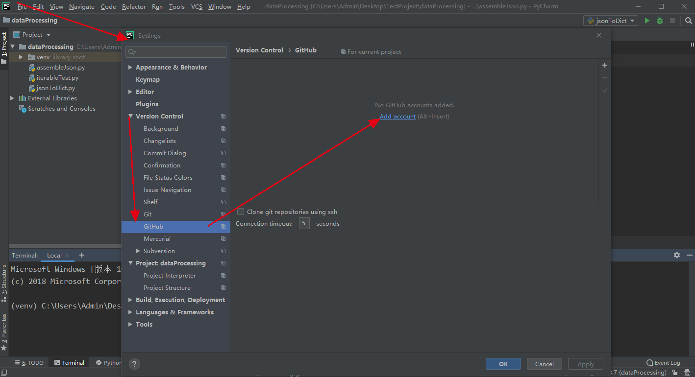Click the Apply button

[586, 364]
